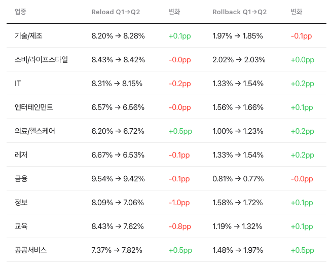Select the 레저 row label

pos(21,155)
